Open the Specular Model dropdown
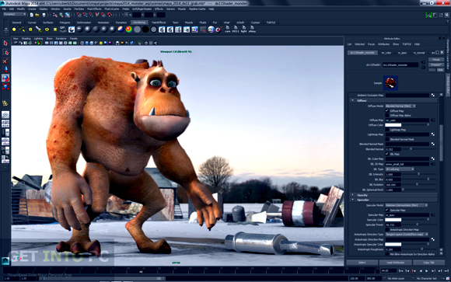Viewport: 451px width, 282px height. pos(407,205)
